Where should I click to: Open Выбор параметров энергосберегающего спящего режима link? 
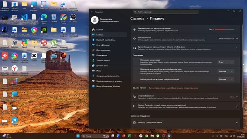coord(173,88)
